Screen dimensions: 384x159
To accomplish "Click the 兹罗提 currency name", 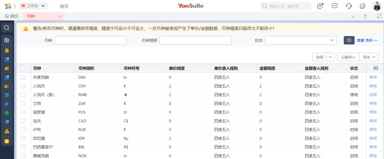I will (x=39, y=112).
